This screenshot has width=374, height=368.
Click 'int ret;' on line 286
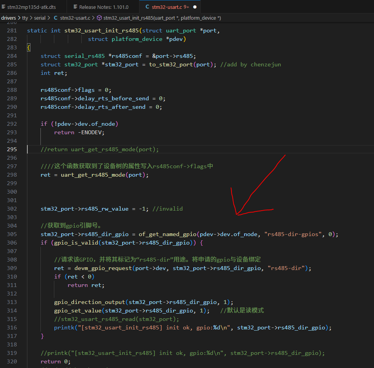[x=54, y=73]
